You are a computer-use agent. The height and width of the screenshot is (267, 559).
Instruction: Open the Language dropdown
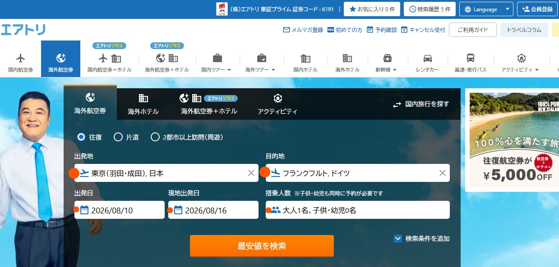486,9
